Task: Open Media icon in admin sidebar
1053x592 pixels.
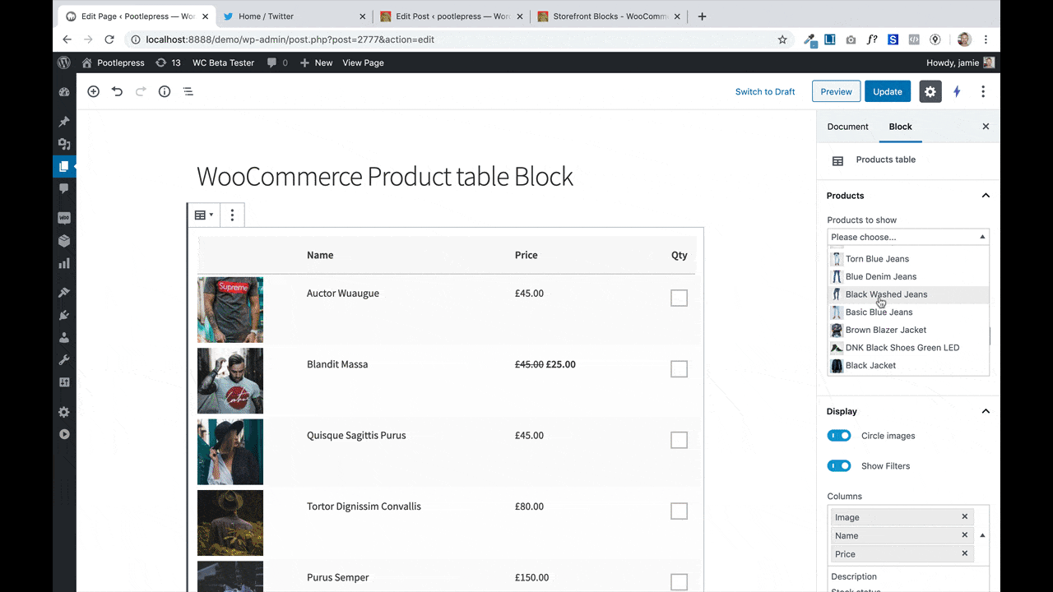Action: pos(64,144)
